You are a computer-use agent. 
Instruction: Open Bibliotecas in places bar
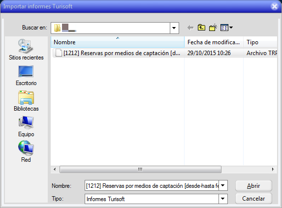coord(26,101)
